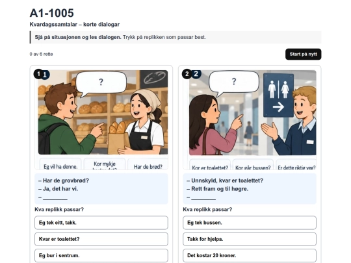351x263 pixels.
Task: Click the instruction 'Sjå på situasjonen og les dialogen.'
Action: pyautogui.click(x=78, y=37)
